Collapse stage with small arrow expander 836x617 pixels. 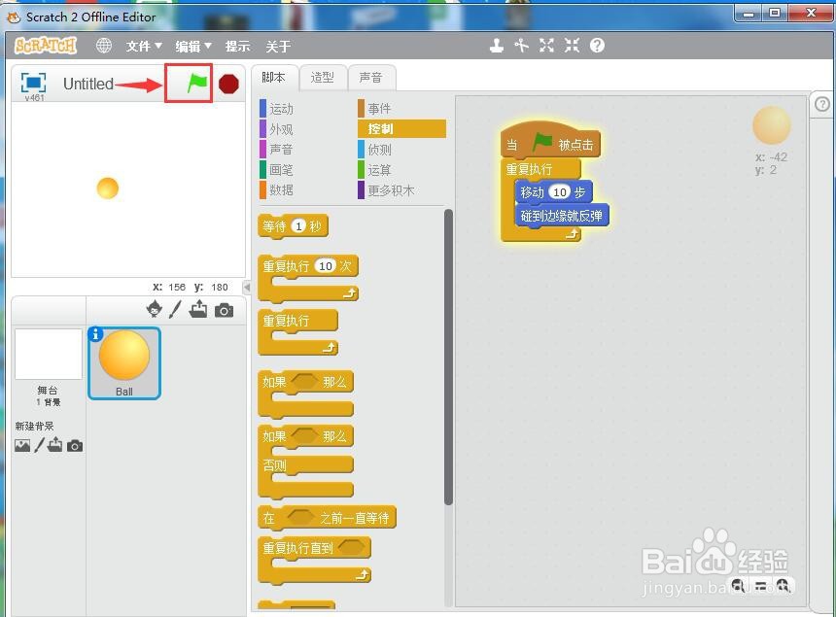point(246,288)
